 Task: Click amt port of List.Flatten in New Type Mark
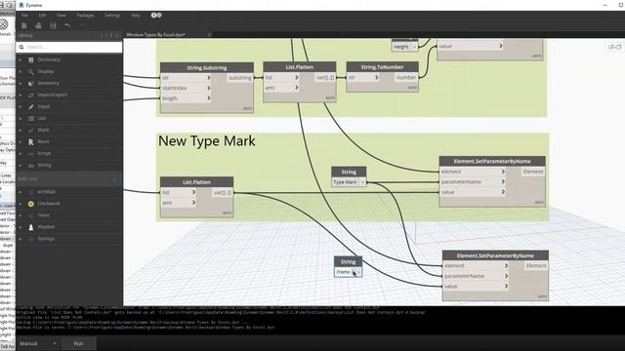(179, 203)
